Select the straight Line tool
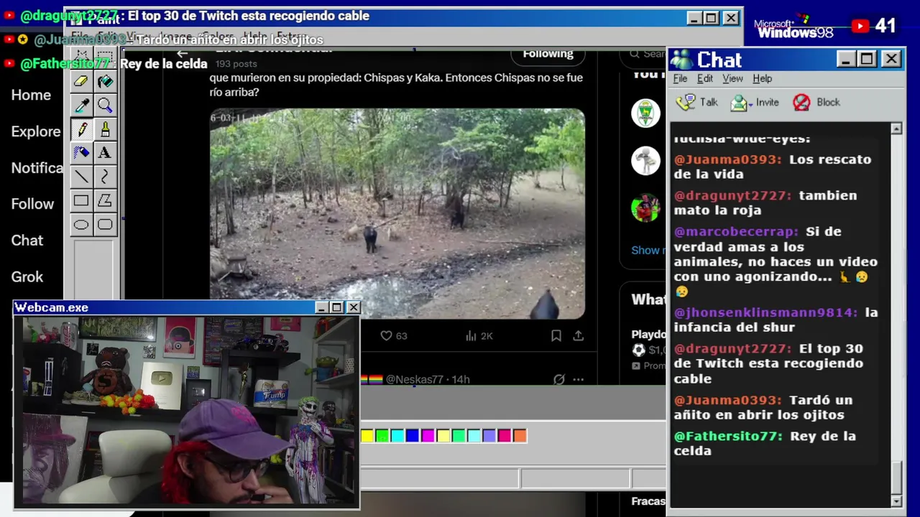Screen dimensions: 920x517 click(x=81, y=177)
